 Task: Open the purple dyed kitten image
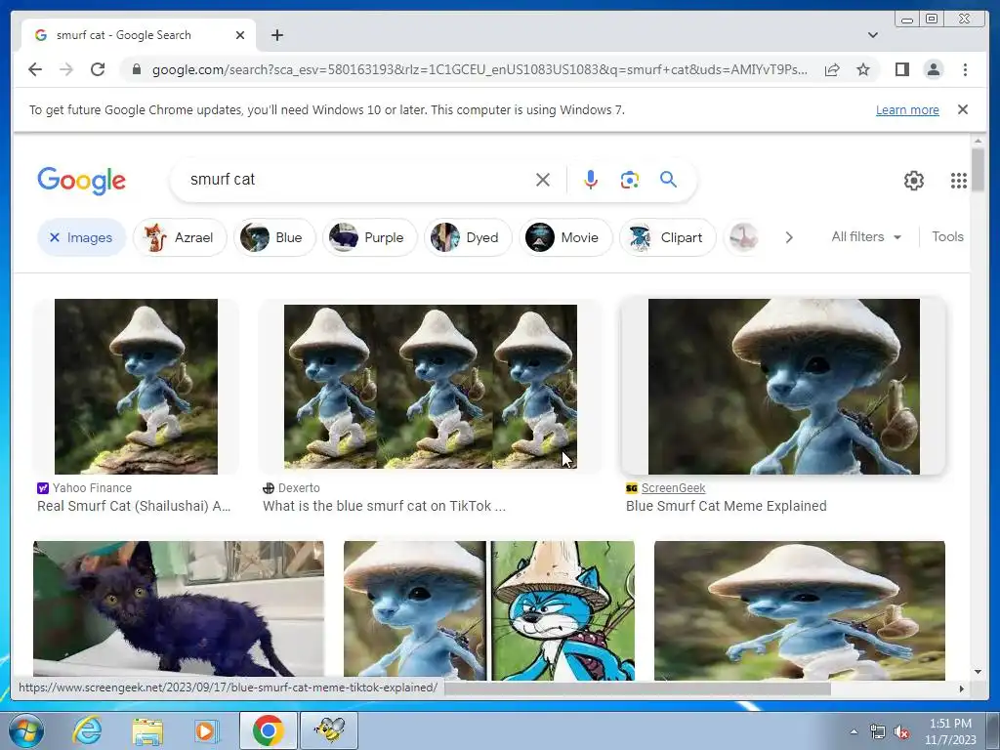pos(179,609)
